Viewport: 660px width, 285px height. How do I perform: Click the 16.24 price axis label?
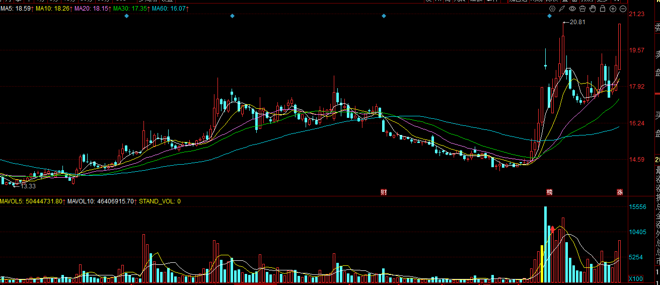pos(637,123)
